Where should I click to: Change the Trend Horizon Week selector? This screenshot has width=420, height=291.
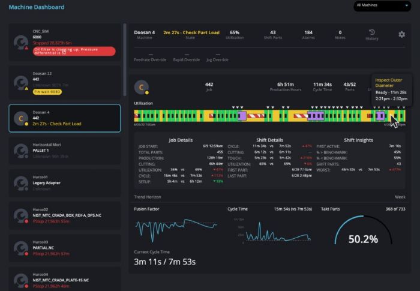pos(400,197)
